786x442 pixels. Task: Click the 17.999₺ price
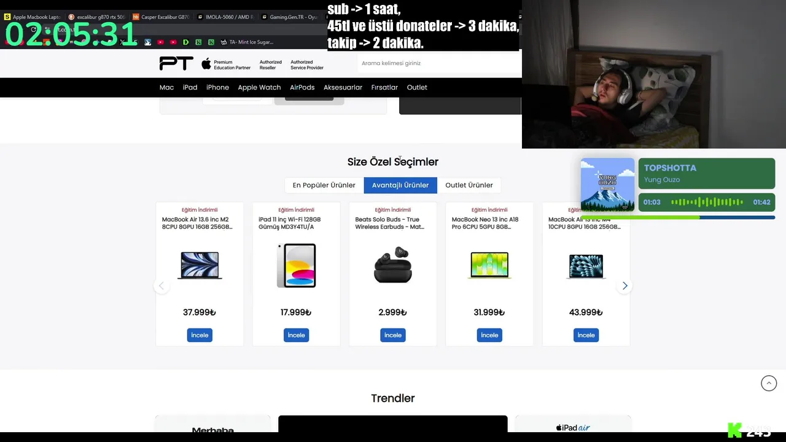pyautogui.click(x=296, y=312)
